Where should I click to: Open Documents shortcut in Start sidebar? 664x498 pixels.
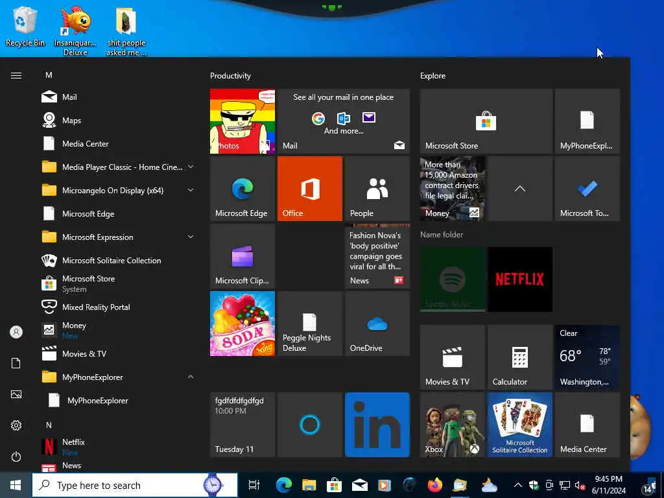(x=16, y=363)
